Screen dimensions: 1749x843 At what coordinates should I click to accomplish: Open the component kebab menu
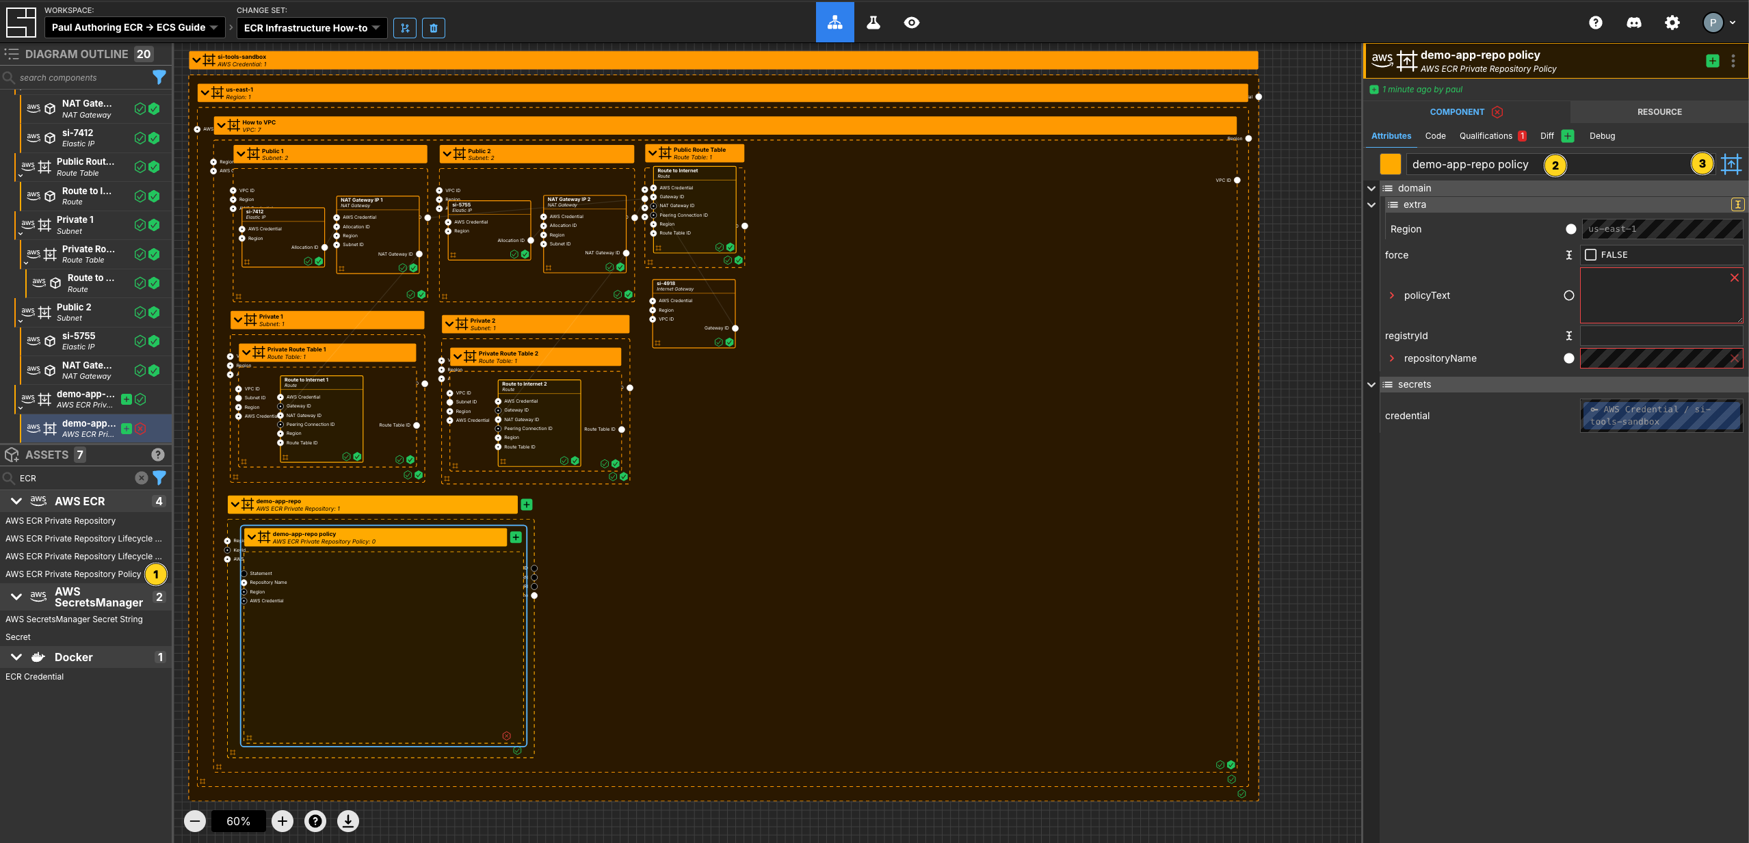[1733, 61]
